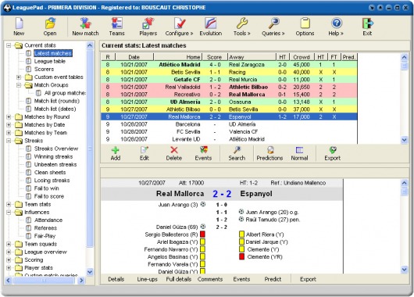The image size is (414, 297).
Task: Click the Score column header
Action: 214,57
